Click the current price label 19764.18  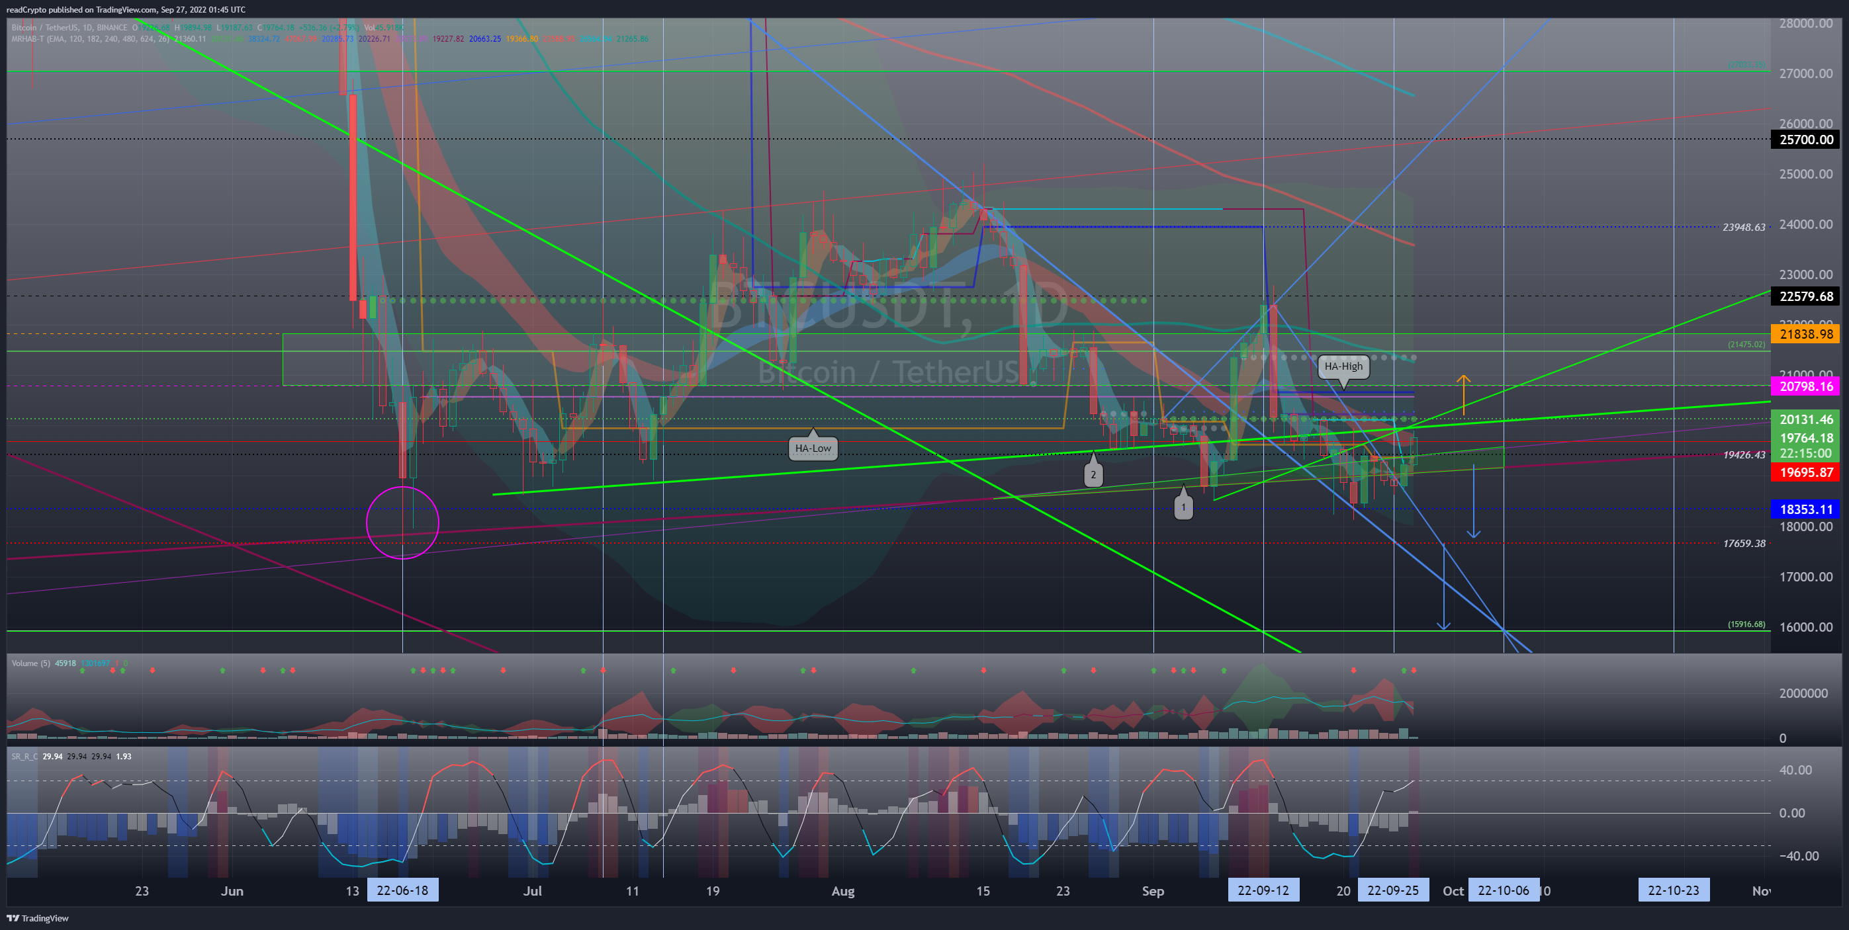[1806, 438]
